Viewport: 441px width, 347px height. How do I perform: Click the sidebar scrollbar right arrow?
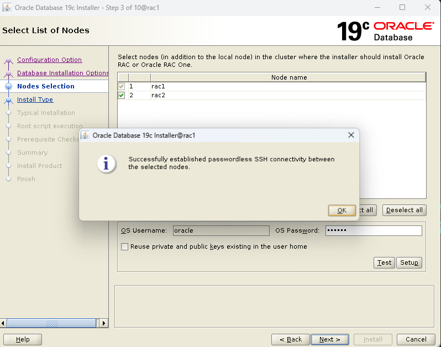pos(103,323)
